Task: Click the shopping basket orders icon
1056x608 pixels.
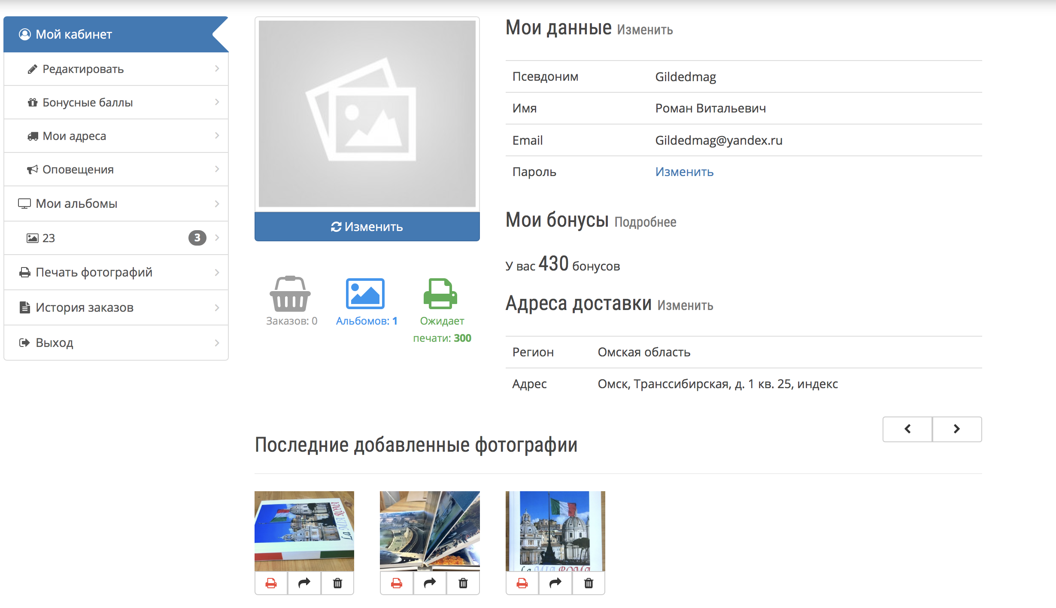Action: pos(290,294)
